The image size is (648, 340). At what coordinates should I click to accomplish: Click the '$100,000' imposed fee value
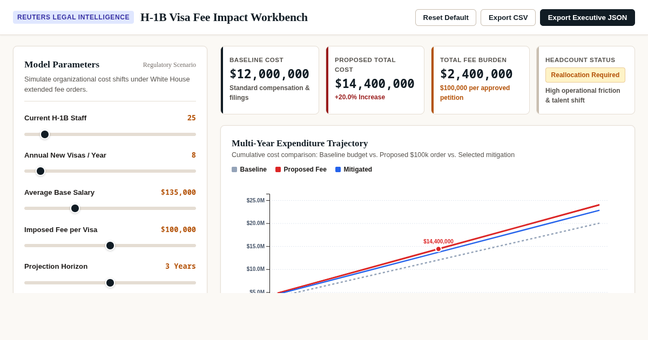point(178,229)
